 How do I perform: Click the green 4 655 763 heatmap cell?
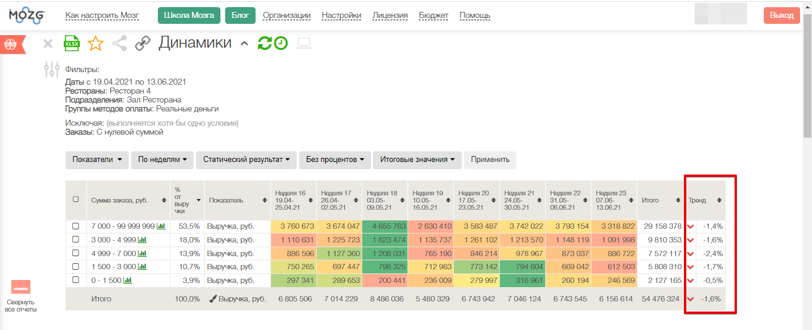[385, 226]
